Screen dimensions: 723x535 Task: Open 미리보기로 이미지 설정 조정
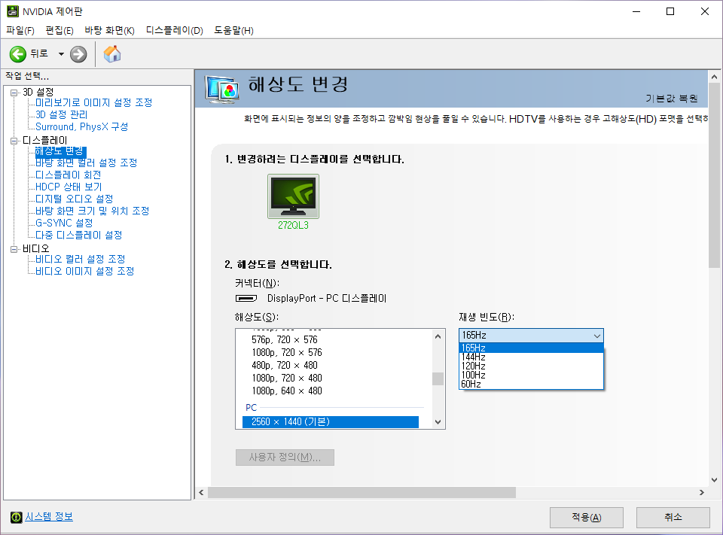pos(93,102)
